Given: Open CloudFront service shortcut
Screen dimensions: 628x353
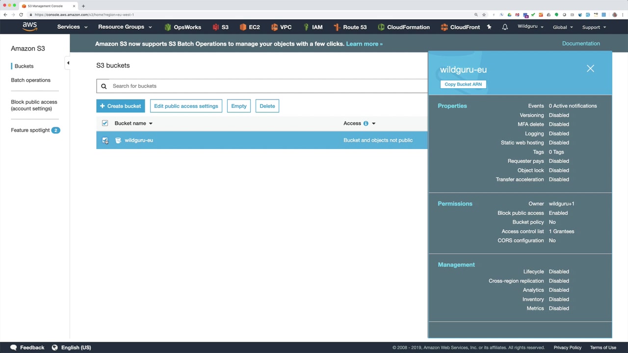Looking at the screenshot, I should [x=460, y=27].
